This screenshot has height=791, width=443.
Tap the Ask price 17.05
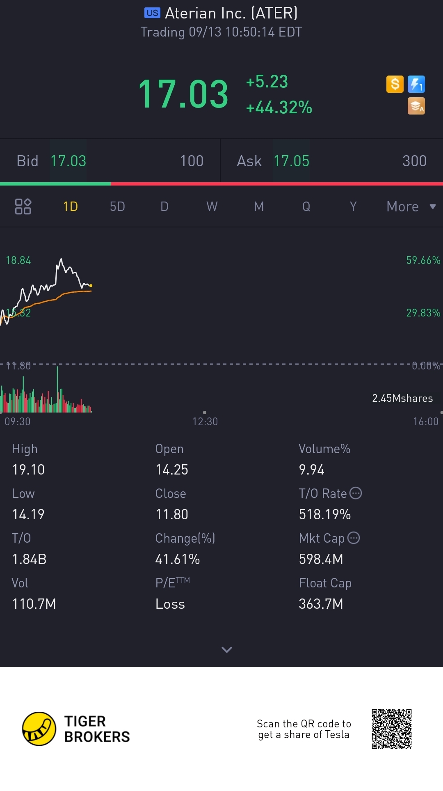[x=291, y=161]
